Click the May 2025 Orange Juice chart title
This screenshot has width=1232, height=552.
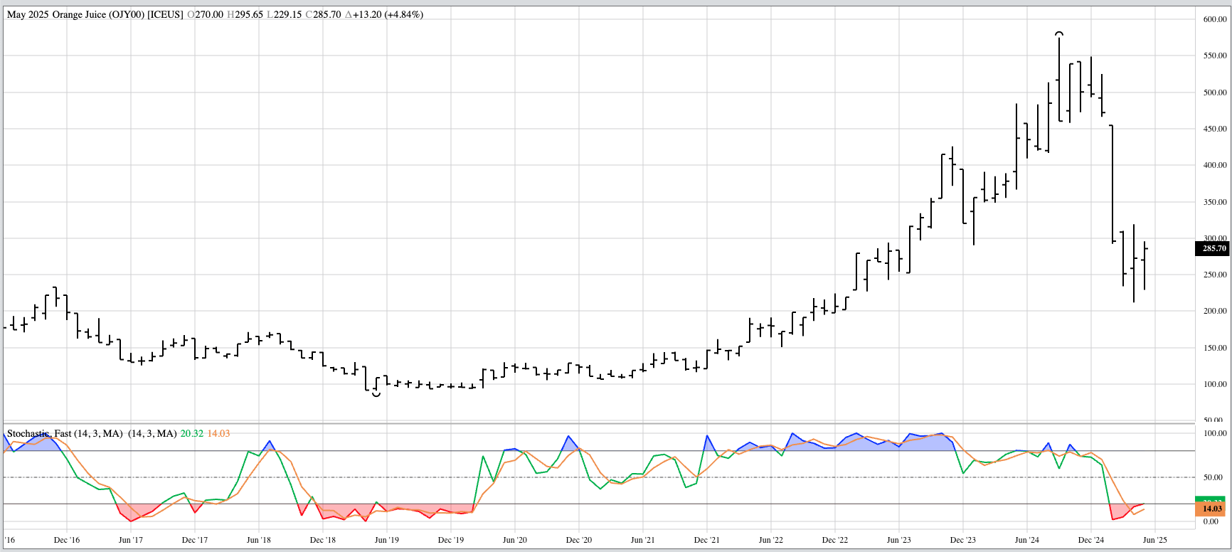tap(95, 14)
